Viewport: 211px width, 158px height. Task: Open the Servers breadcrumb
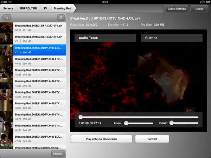8,8
